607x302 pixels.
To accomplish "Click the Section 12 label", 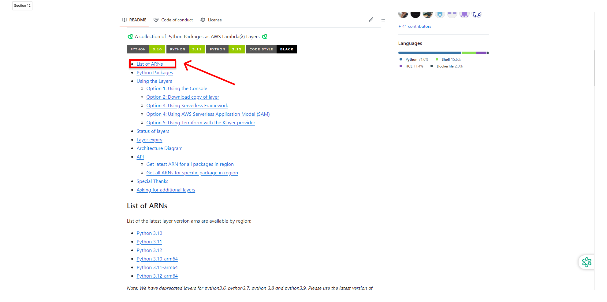I will click(22, 5).
